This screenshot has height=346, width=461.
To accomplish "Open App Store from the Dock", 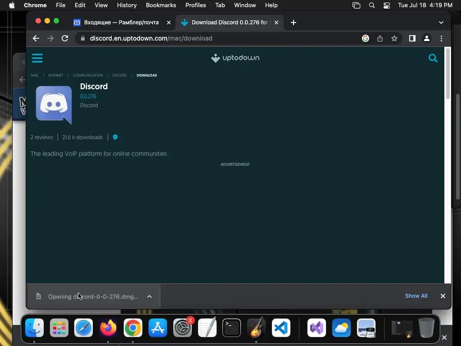I will 158,328.
